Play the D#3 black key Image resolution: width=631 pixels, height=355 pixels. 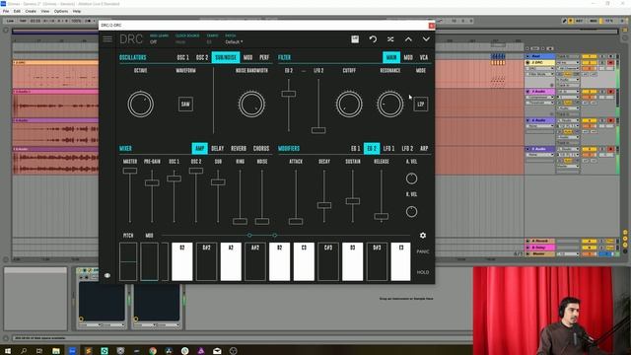[x=377, y=261]
